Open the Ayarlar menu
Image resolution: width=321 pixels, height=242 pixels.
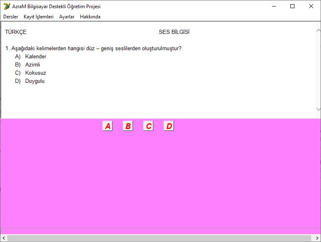click(67, 17)
